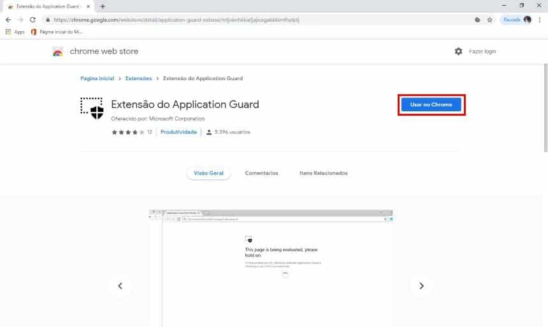Click the padlock site info icon
This screenshot has width=548, height=327.
coord(48,20)
